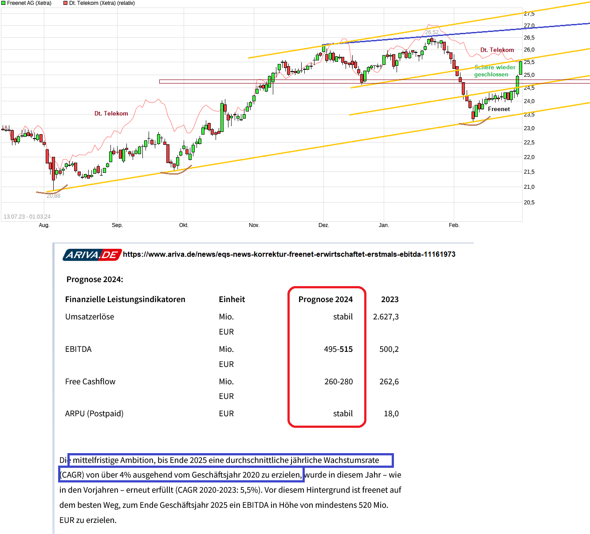Click the 2023 EBITDA value '500,2'
This screenshot has height=534, width=590.
[x=389, y=349]
